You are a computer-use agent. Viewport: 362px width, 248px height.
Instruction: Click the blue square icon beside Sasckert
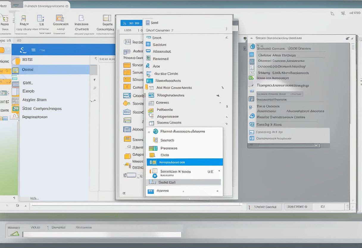[x=148, y=44]
